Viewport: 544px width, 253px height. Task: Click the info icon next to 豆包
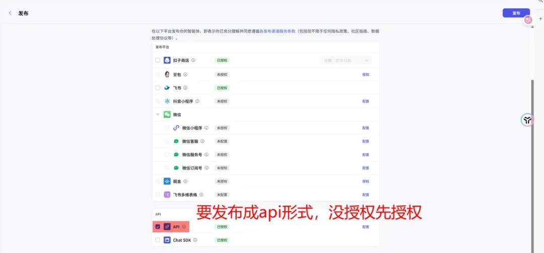(185, 74)
